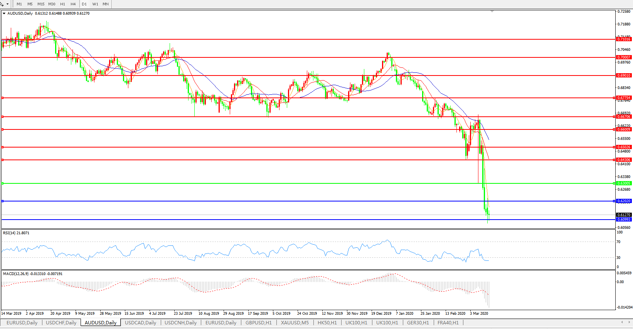This screenshot has height=329, width=633.
Task: Click the blue 0.62020 price level tag
Action: pyautogui.click(x=623, y=201)
